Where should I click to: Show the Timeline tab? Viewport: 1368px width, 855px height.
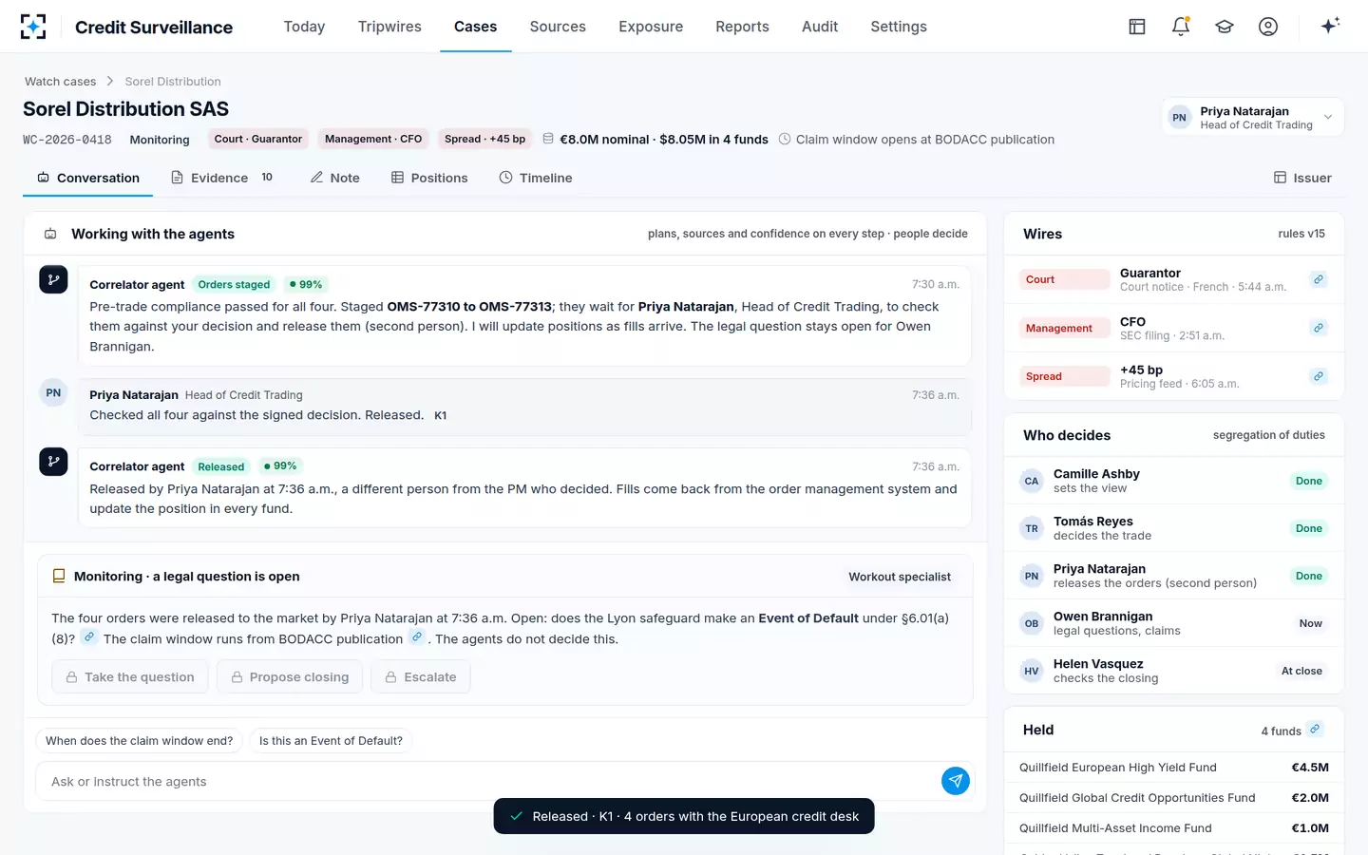536,178
